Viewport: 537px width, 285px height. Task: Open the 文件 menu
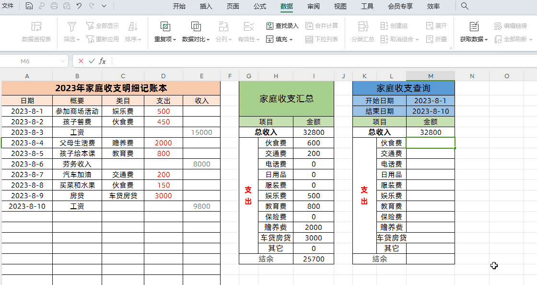pyautogui.click(x=8, y=6)
